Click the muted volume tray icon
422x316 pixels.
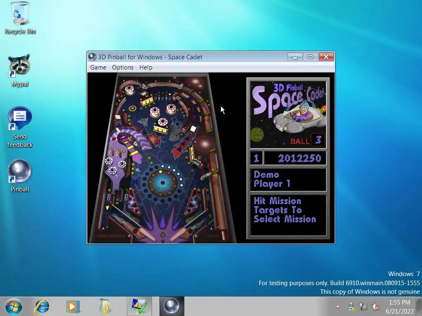click(375, 307)
